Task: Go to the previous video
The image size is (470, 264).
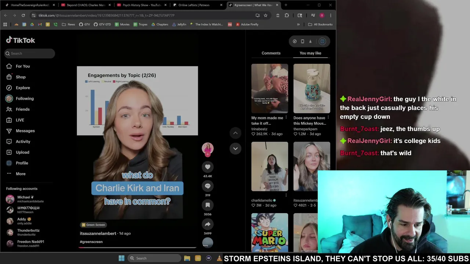Action: (x=235, y=133)
